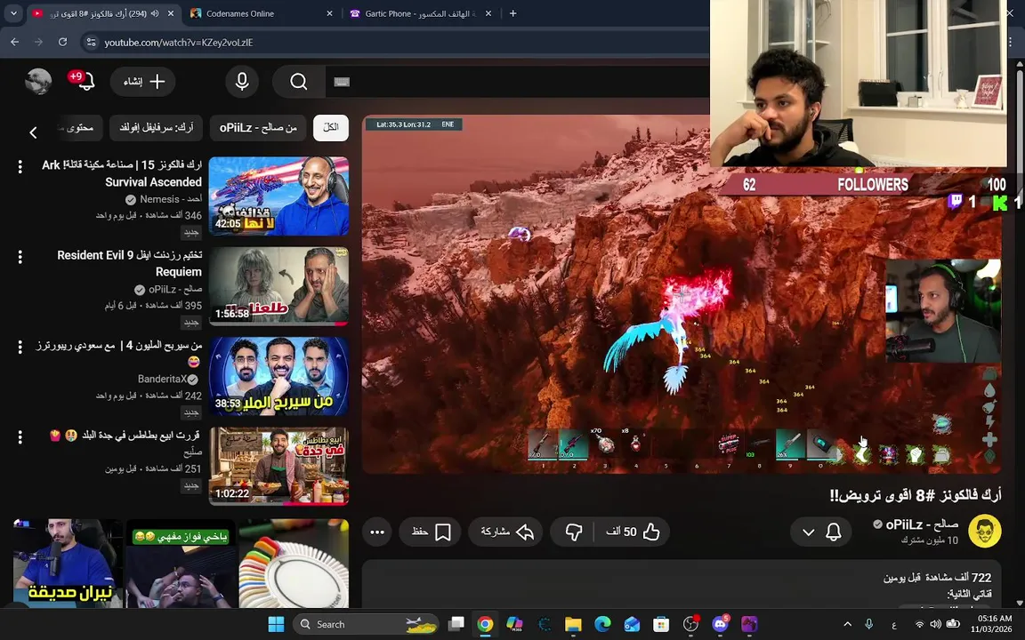The image size is (1025, 640).
Task: Click the YouTube voice search microphone
Action: [242, 82]
